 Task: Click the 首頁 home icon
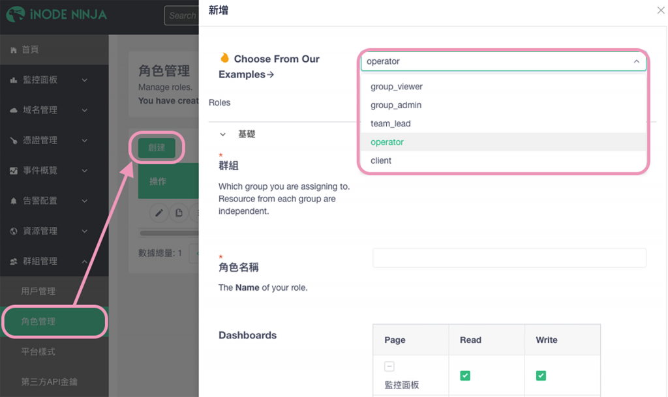point(14,50)
